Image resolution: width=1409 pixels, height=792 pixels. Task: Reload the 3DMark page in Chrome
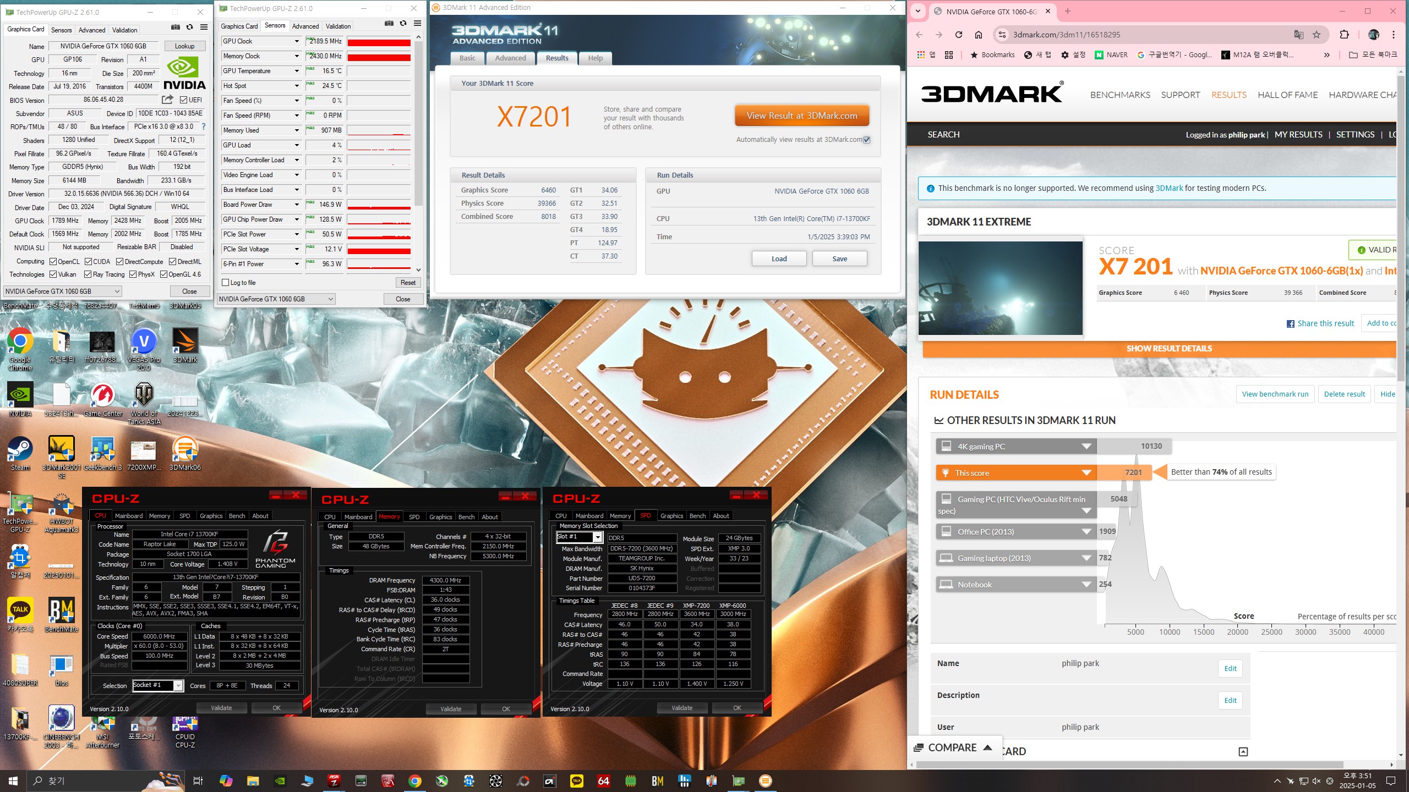(958, 35)
